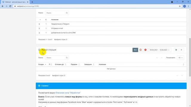Sort journal by 'Создан' column
This screenshot has height=107, width=191.
42,64
